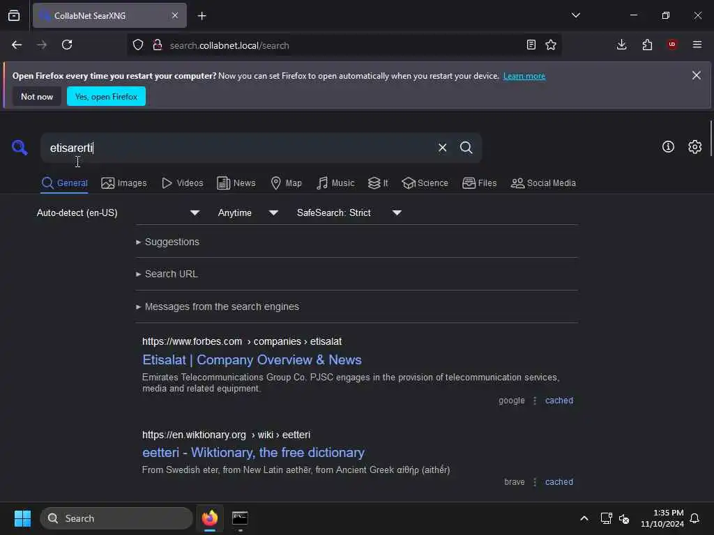View site security lock info
The image size is (714, 535).
(157, 45)
